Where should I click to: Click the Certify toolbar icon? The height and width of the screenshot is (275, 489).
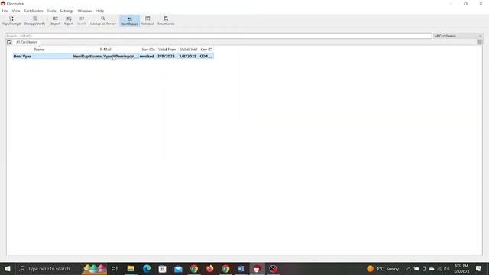click(x=82, y=21)
